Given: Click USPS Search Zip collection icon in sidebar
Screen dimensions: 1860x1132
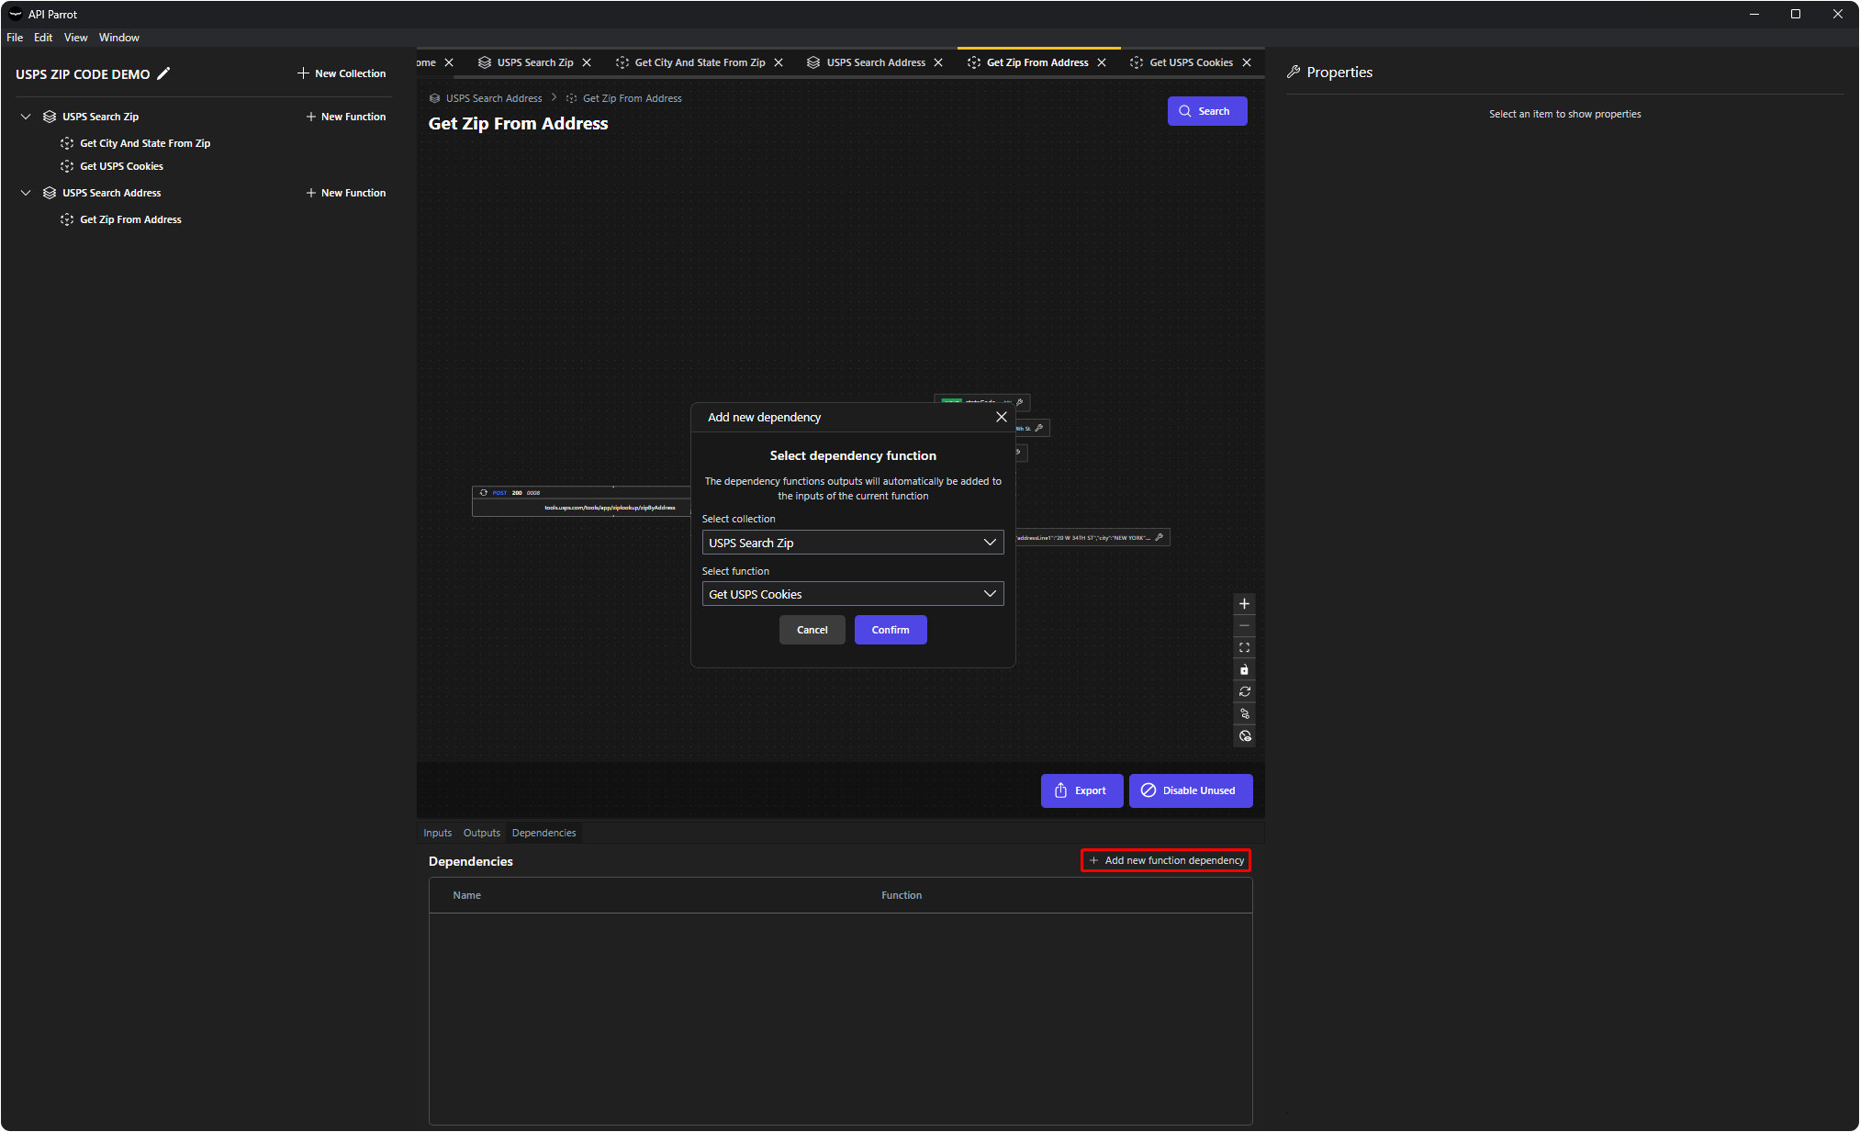Looking at the screenshot, I should tap(50, 117).
